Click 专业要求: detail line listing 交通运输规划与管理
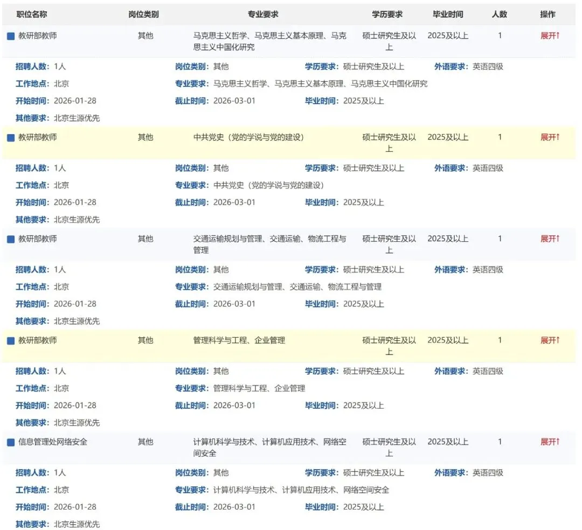Screen dimensions: 582x530 (279, 287)
